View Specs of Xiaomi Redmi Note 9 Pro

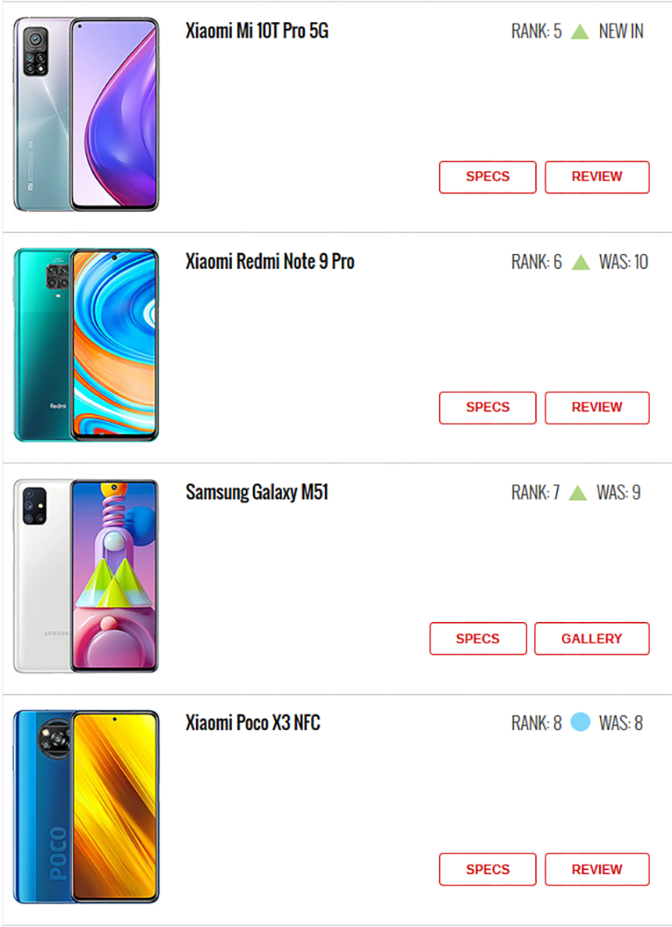(488, 407)
